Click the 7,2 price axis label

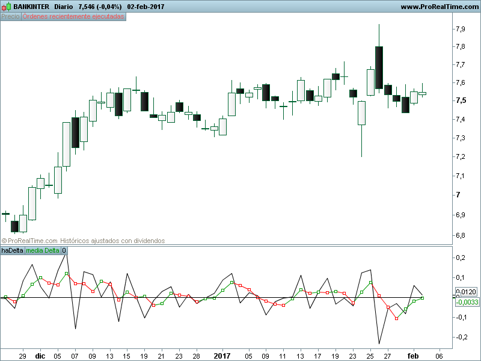click(460, 157)
